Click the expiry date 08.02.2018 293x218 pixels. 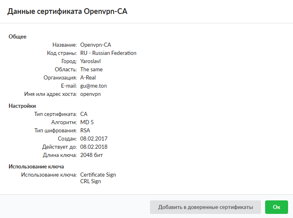click(94, 147)
